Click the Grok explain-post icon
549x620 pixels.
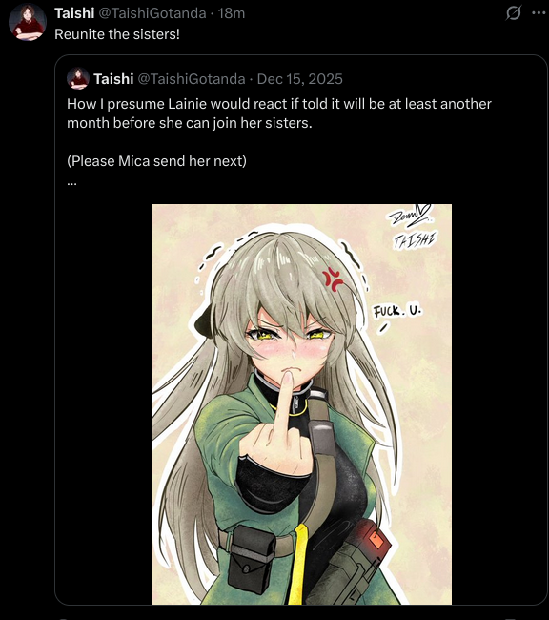pyautogui.click(x=513, y=13)
